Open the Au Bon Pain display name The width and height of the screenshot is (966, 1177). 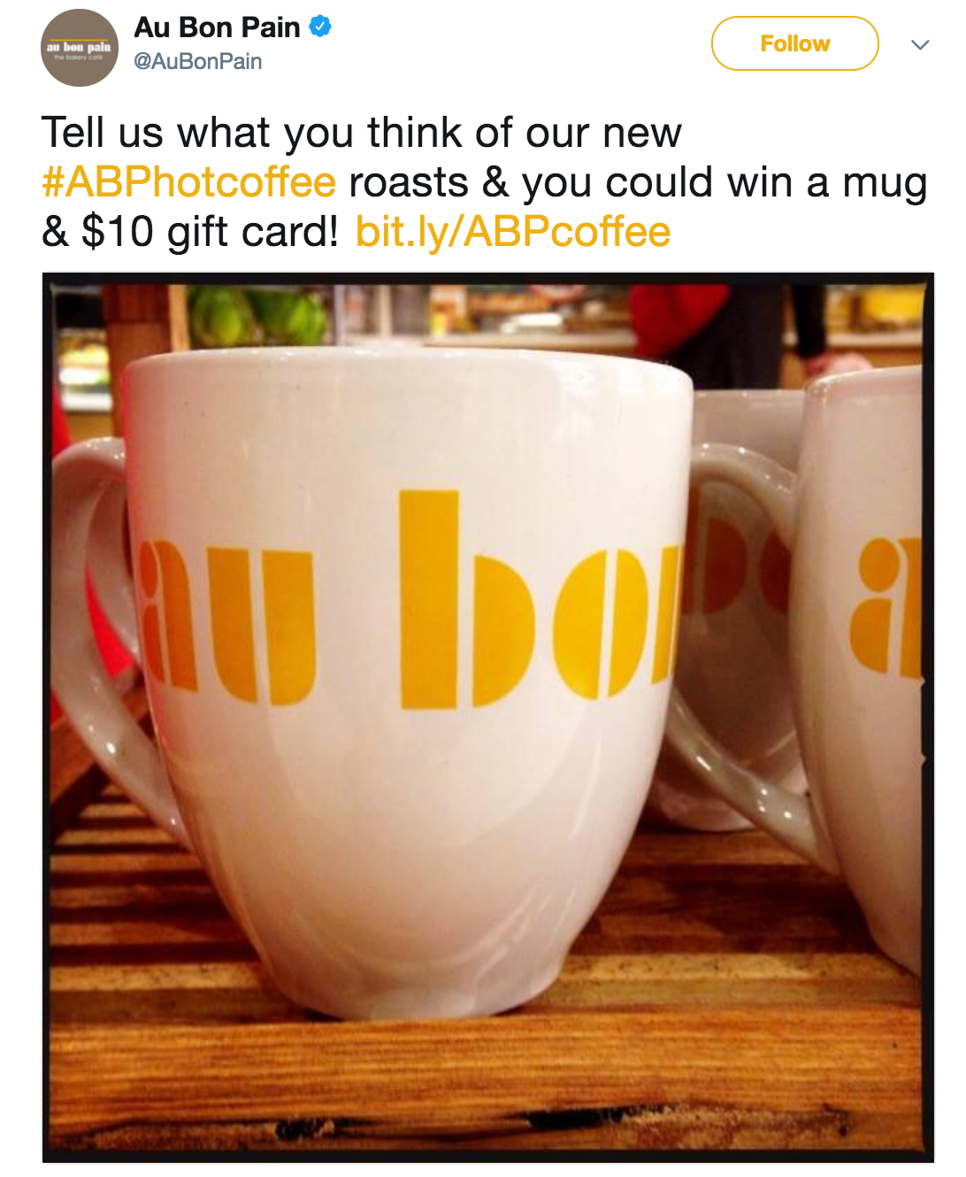click(x=217, y=27)
